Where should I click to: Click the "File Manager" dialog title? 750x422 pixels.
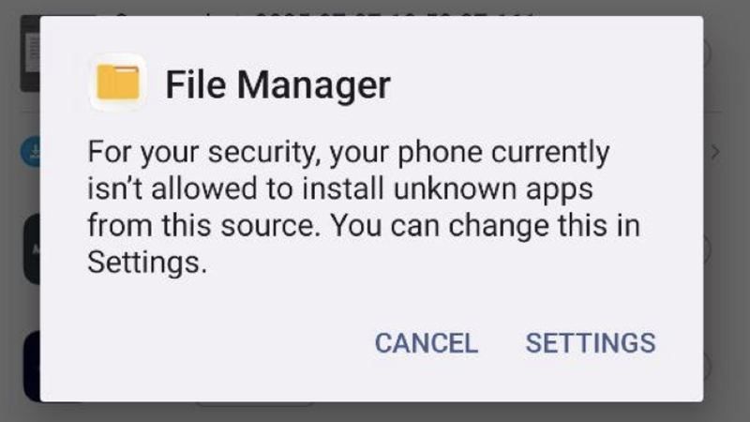(x=277, y=85)
